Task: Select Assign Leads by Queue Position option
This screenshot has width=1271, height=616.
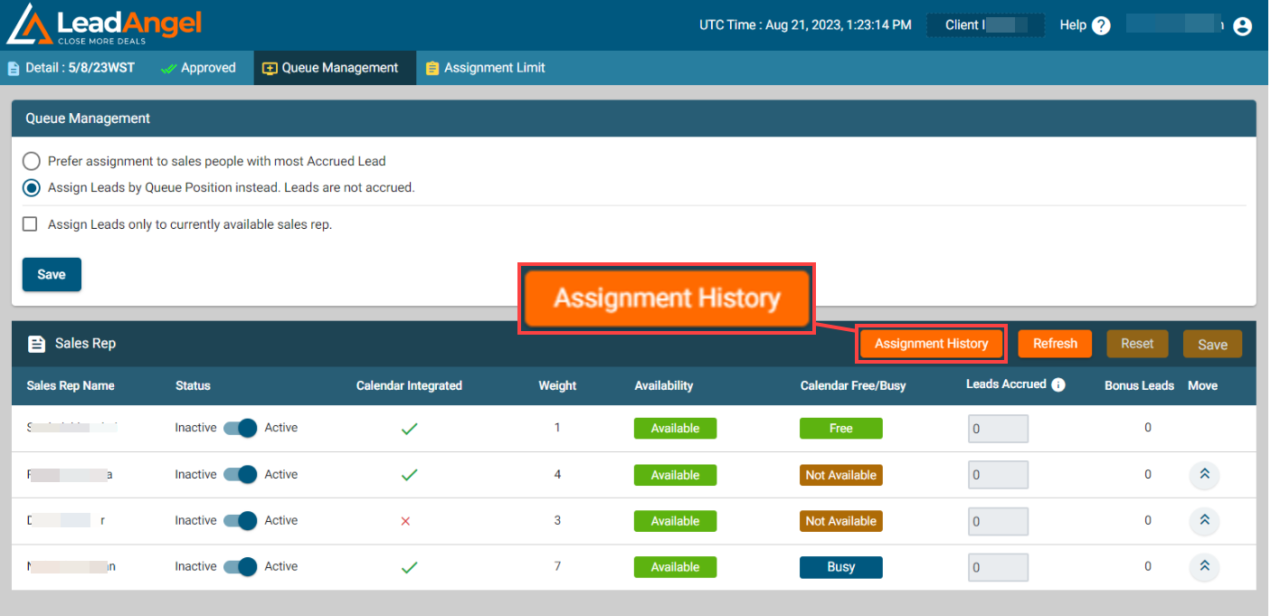Action: tap(32, 188)
